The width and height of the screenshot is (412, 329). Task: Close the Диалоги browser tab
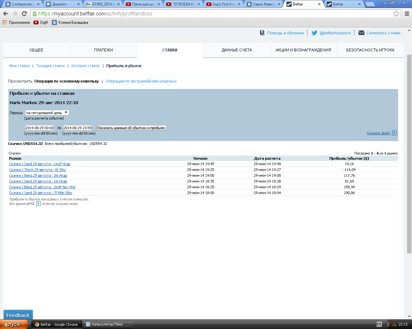(x=79, y=4)
